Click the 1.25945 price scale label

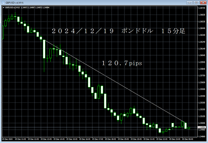[x=202, y=62]
